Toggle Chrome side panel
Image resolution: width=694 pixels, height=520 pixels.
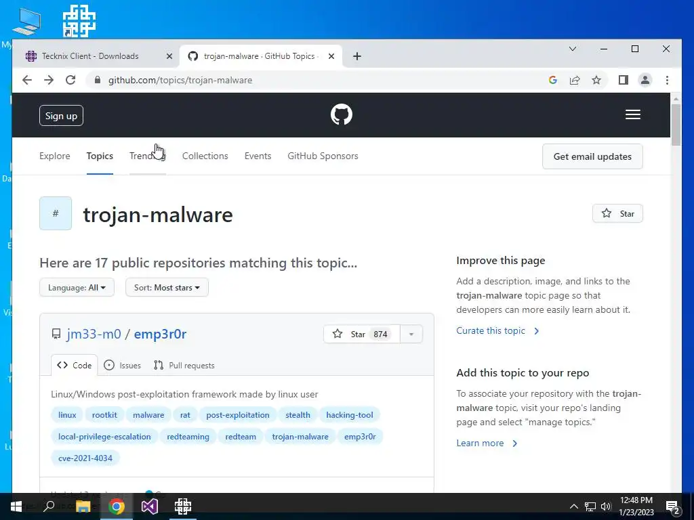pos(624,80)
